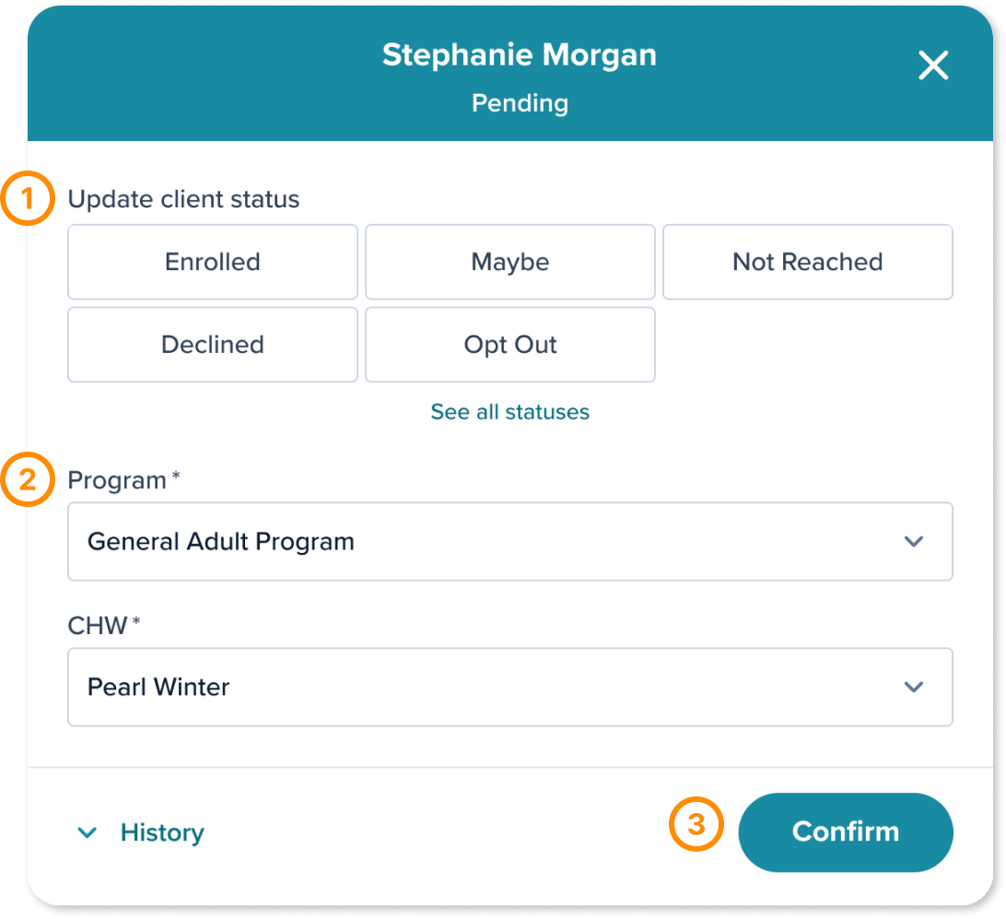Click the Stephanie Morgan title
Image resolution: width=1006 pixels, height=919 pixels.
coord(520,54)
